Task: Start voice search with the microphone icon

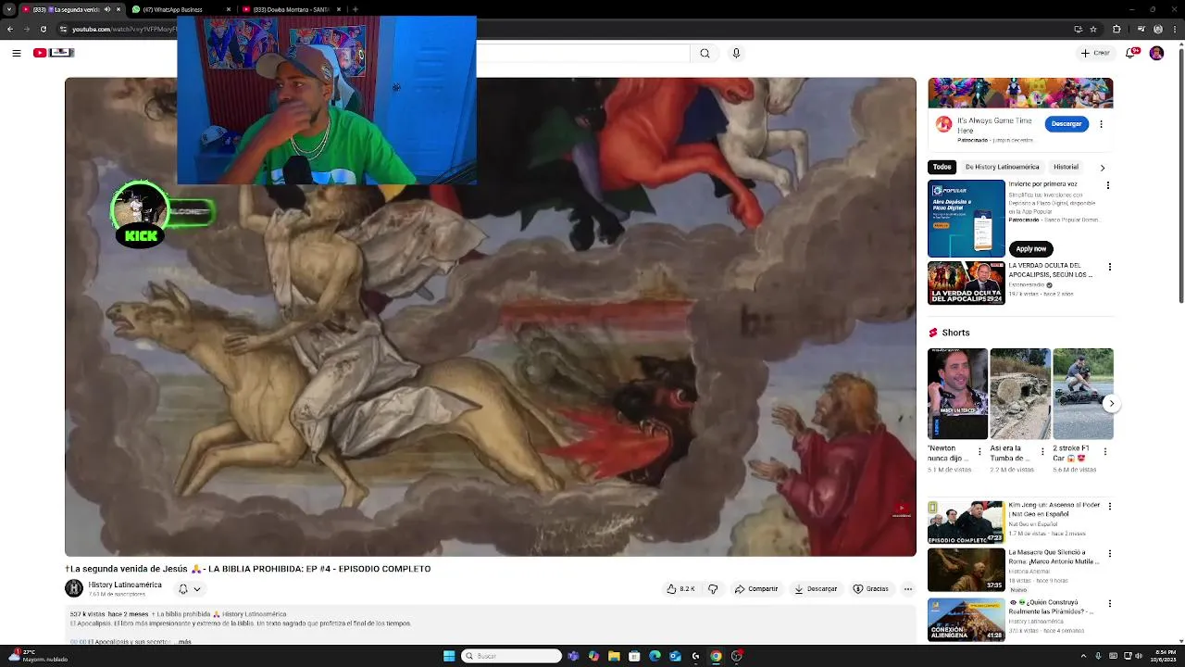Action: [x=736, y=53]
